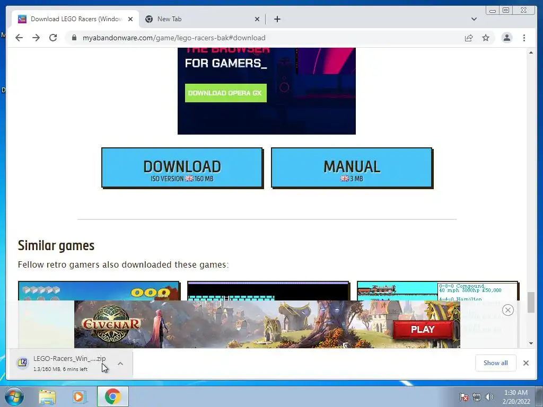Click Chrome icon in taskbar
Image resolution: width=543 pixels, height=407 pixels.
click(x=112, y=396)
